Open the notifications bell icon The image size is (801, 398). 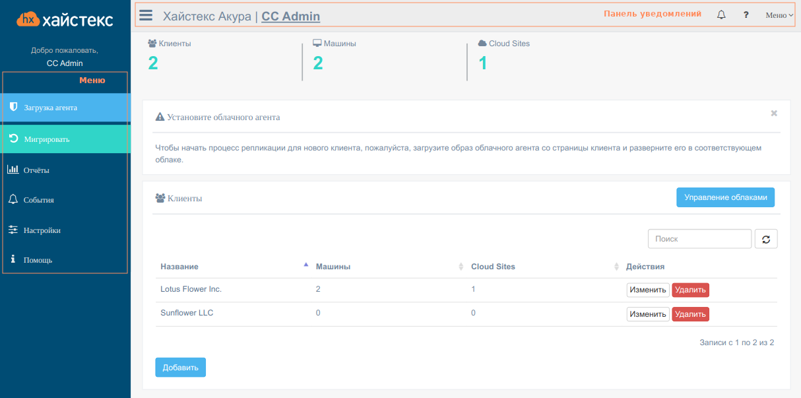(x=721, y=15)
